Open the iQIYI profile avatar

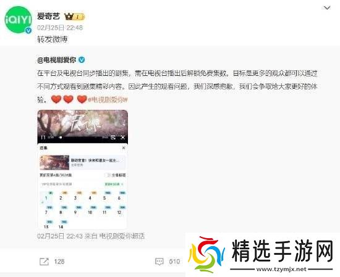pyautogui.click(x=18, y=20)
